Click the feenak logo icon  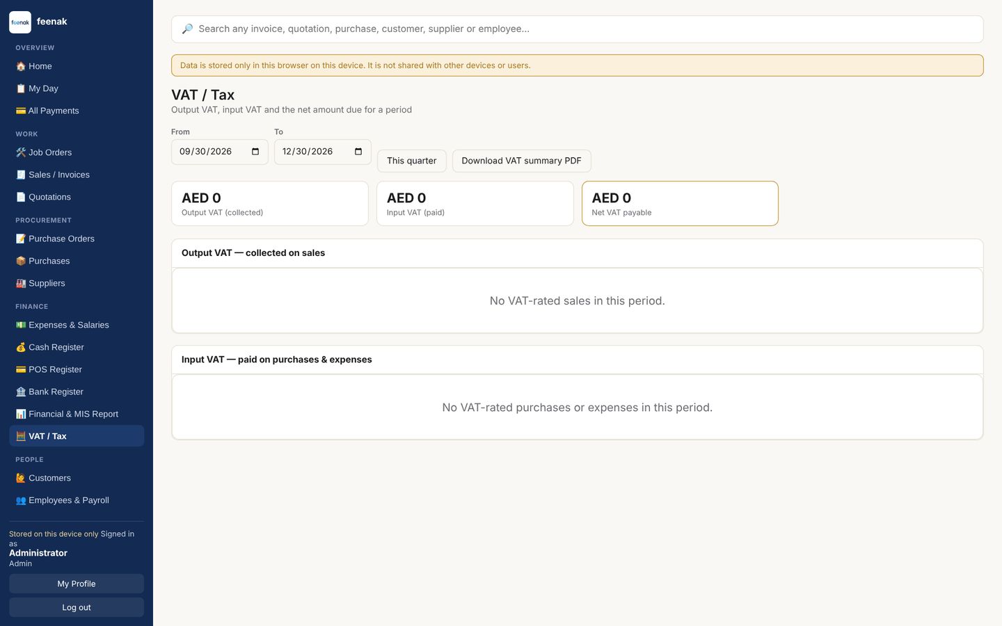point(20,22)
